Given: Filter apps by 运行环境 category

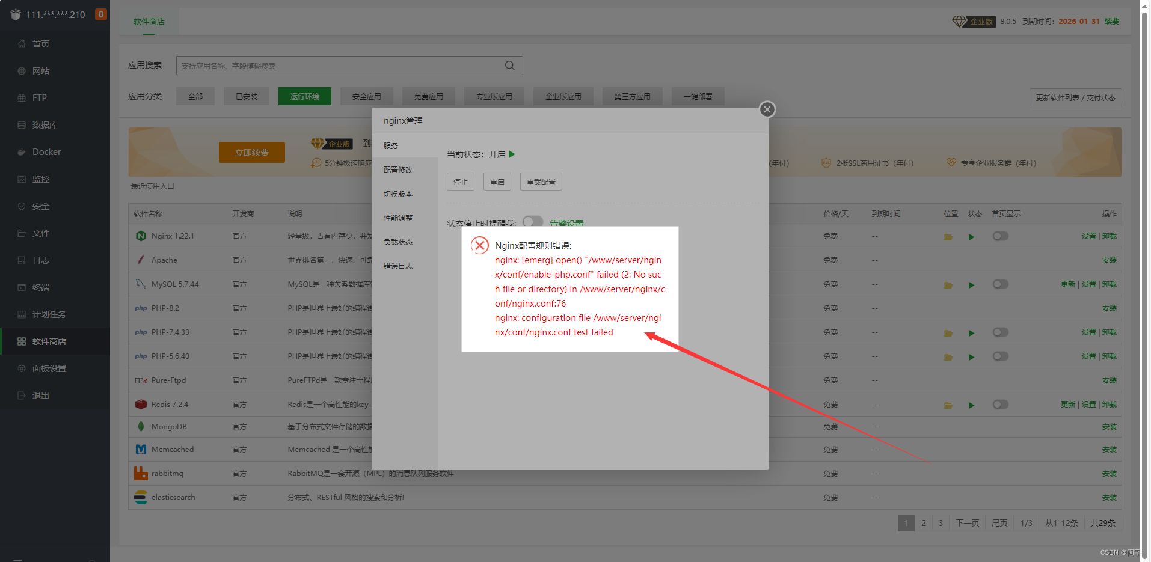Looking at the screenshot, I should (305, 96).
